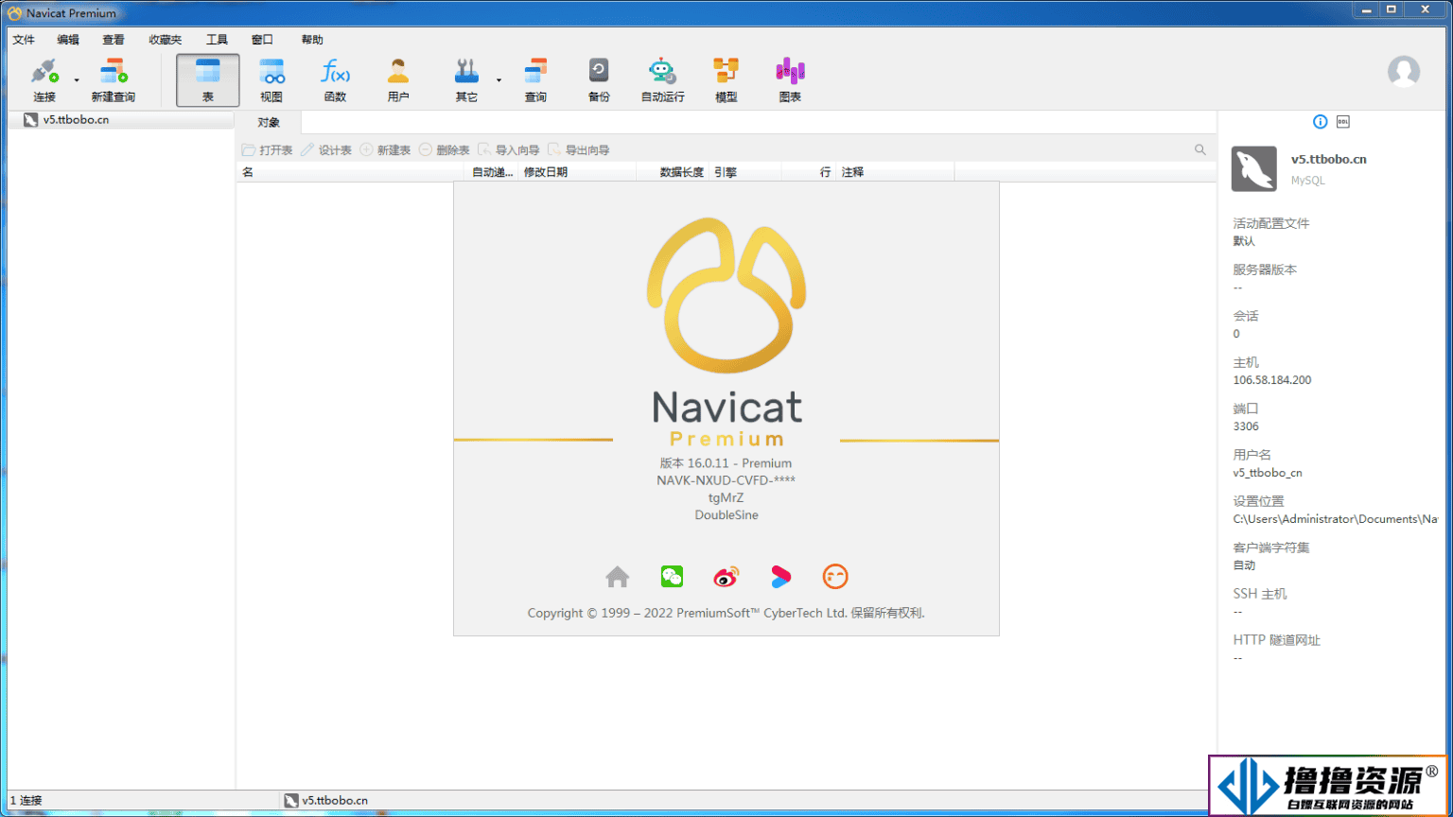The image size is (1453, 817).
Task: Click the Navicat logo in About dialog
Action: click(x=726, y=294)
